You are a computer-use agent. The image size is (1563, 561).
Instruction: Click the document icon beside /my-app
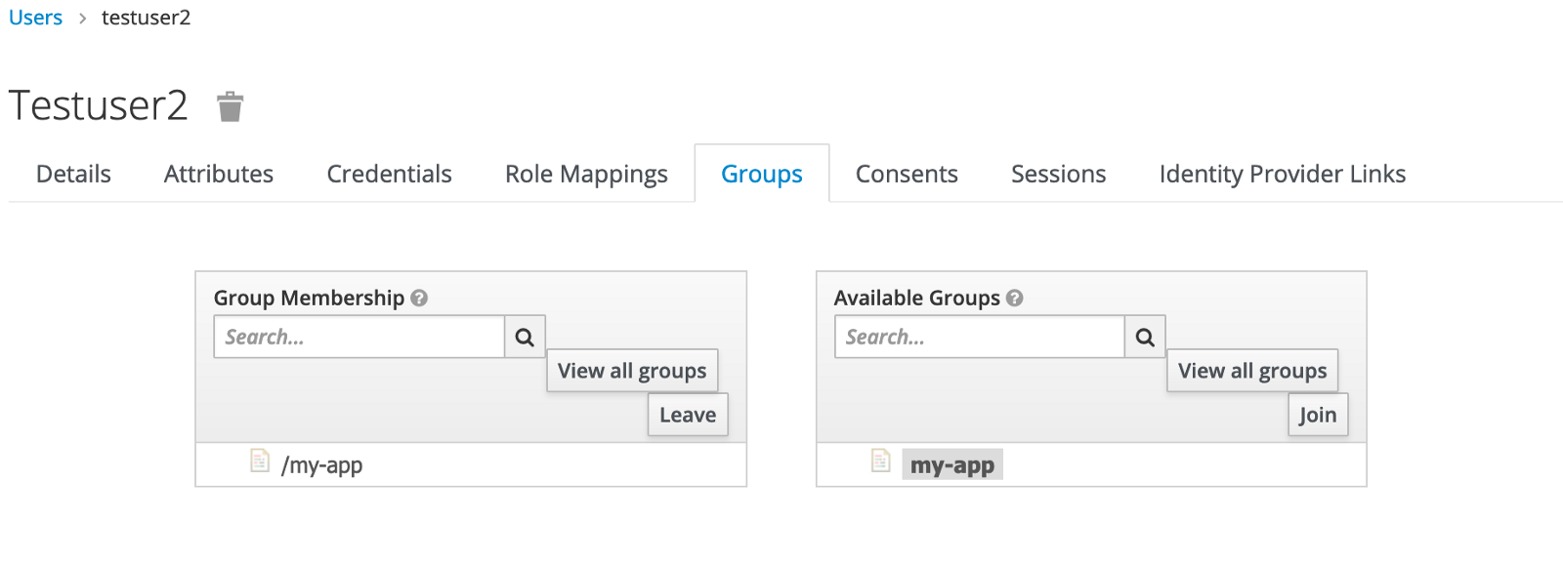point(259,461)
